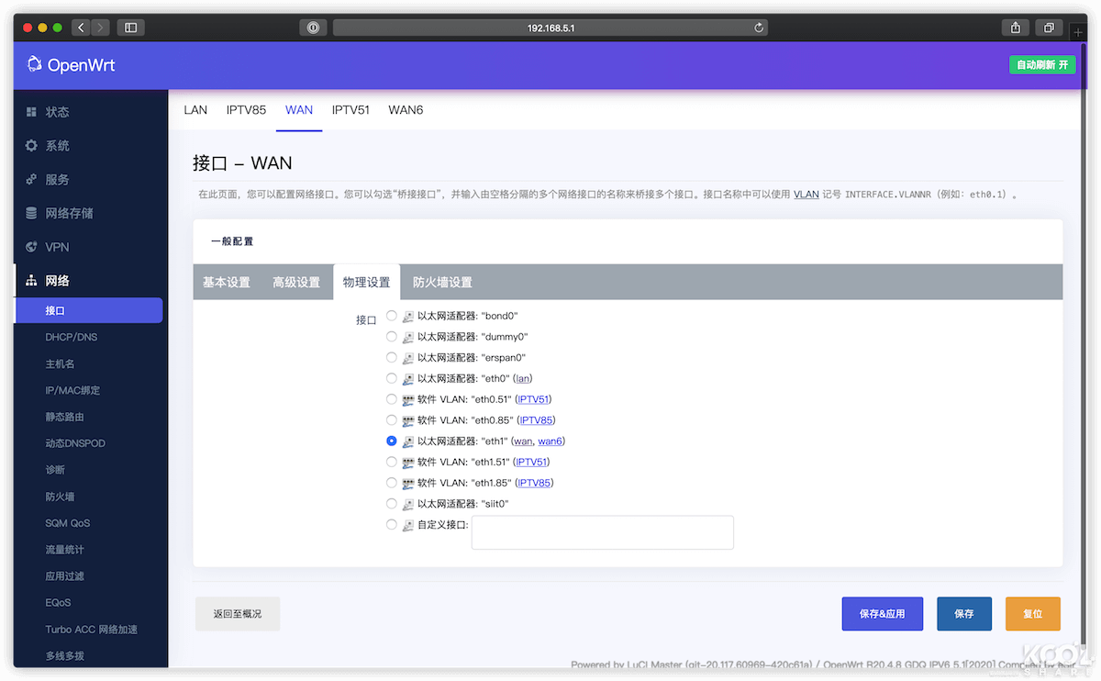1101x681 pixels.
Task: Open the OpenWrt logo home icon
Action: [34, 64]
